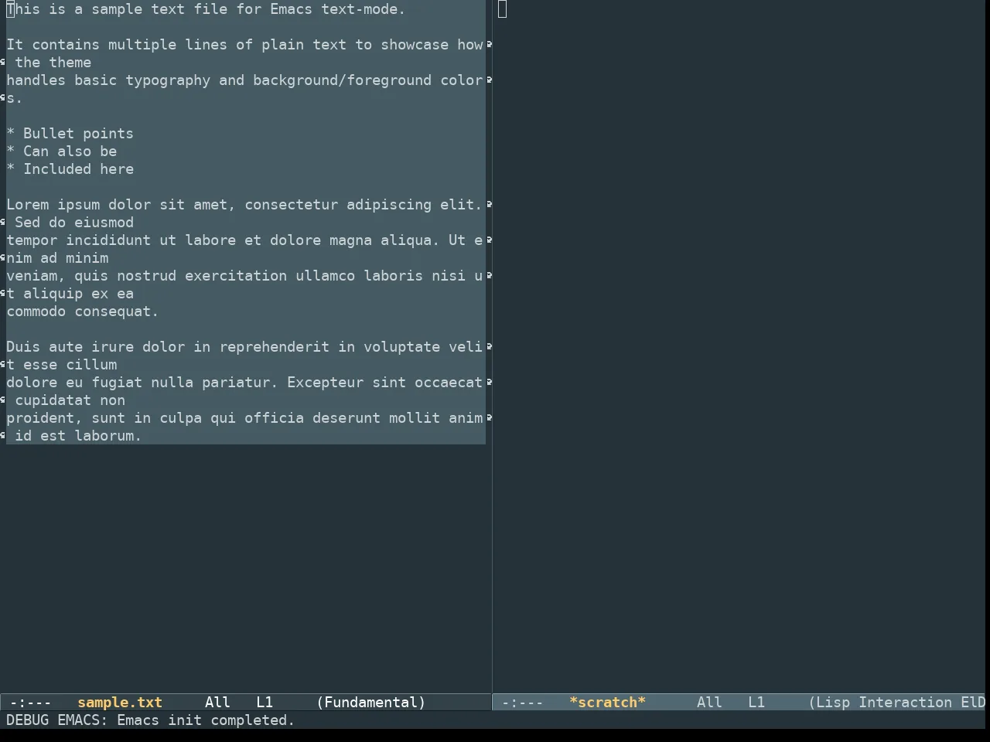Viewport: 990px width, 742px height.
Task: Click the right-fringe wrap arrow after 'laboris nisi u'
Action: pyautogui.click(x=489, y=276)
